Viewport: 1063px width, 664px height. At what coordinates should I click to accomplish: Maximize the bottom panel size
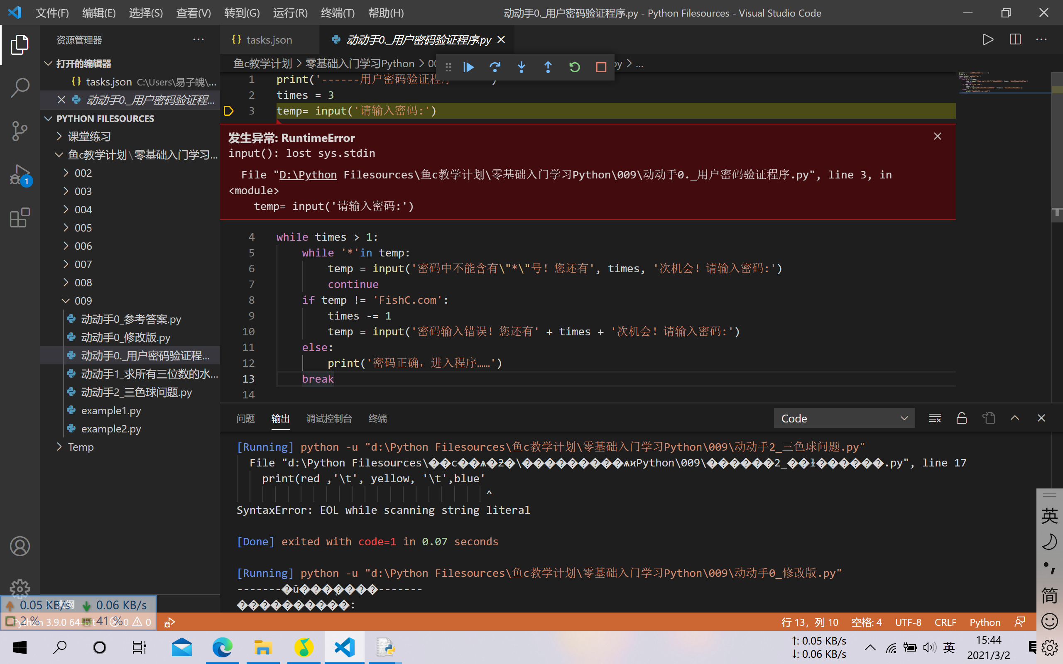click(1015, 418)
